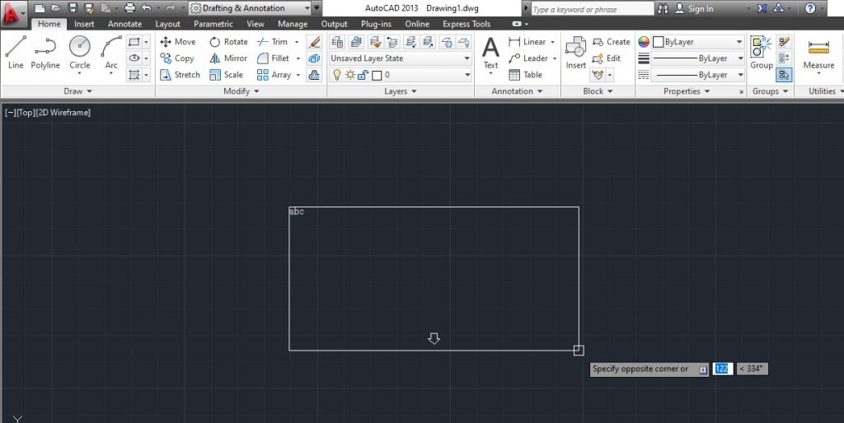Select the Line drawing tool
Screen dimensions: 844x423
(16, 53)
